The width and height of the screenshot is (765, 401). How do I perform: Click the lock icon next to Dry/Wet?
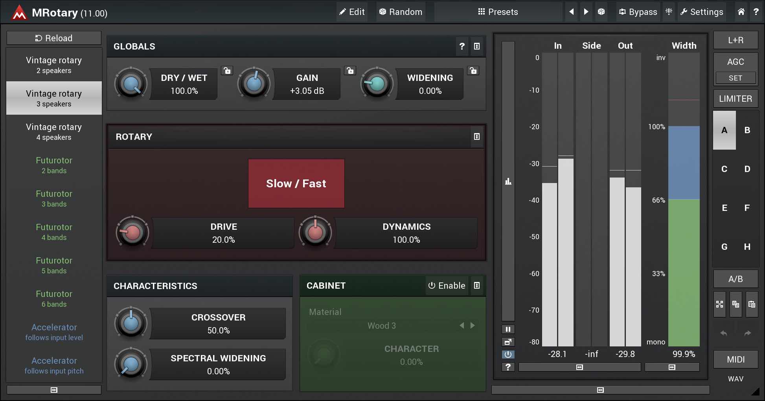[x=227, y=71]
